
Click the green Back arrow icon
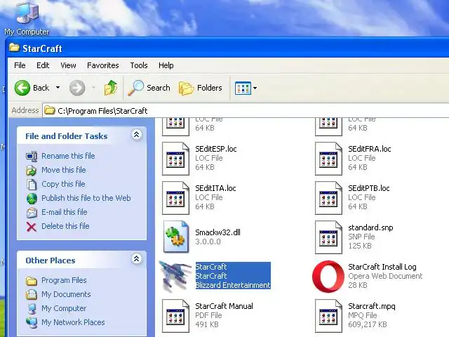(x=22, y=88)
